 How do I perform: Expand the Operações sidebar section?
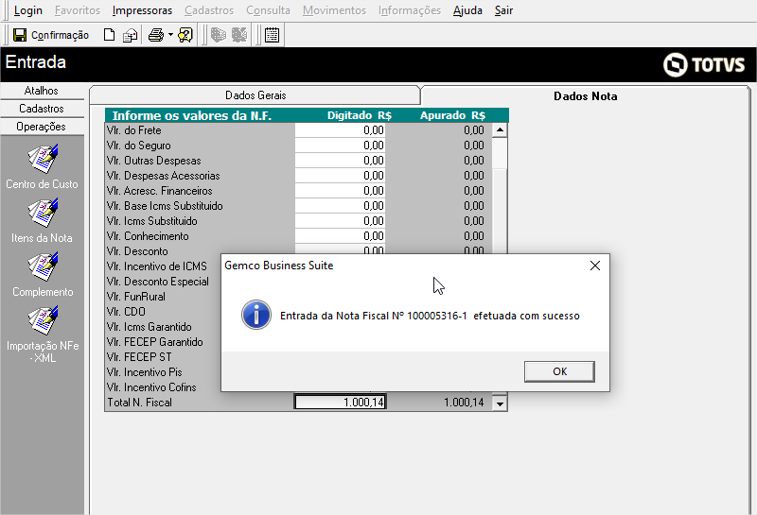pyautogui.click(x=42, y=127)
